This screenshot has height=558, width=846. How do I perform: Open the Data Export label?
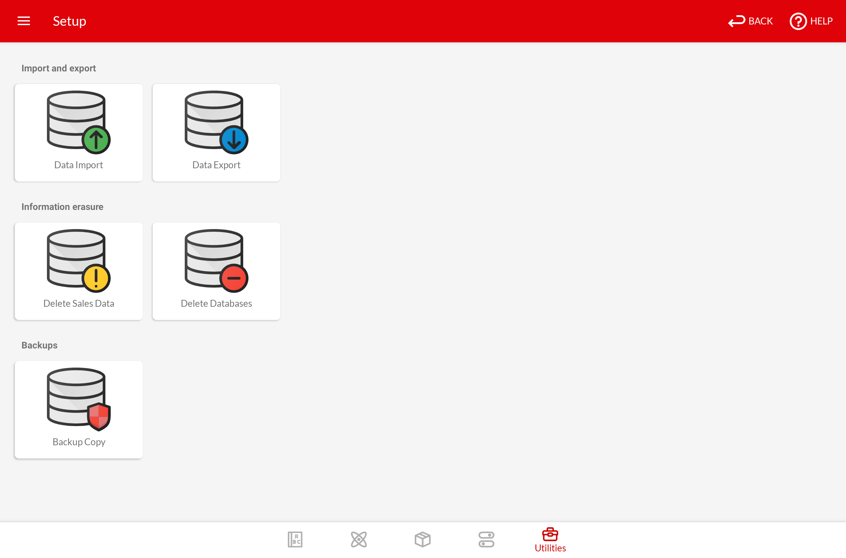[x=216, y=165]
